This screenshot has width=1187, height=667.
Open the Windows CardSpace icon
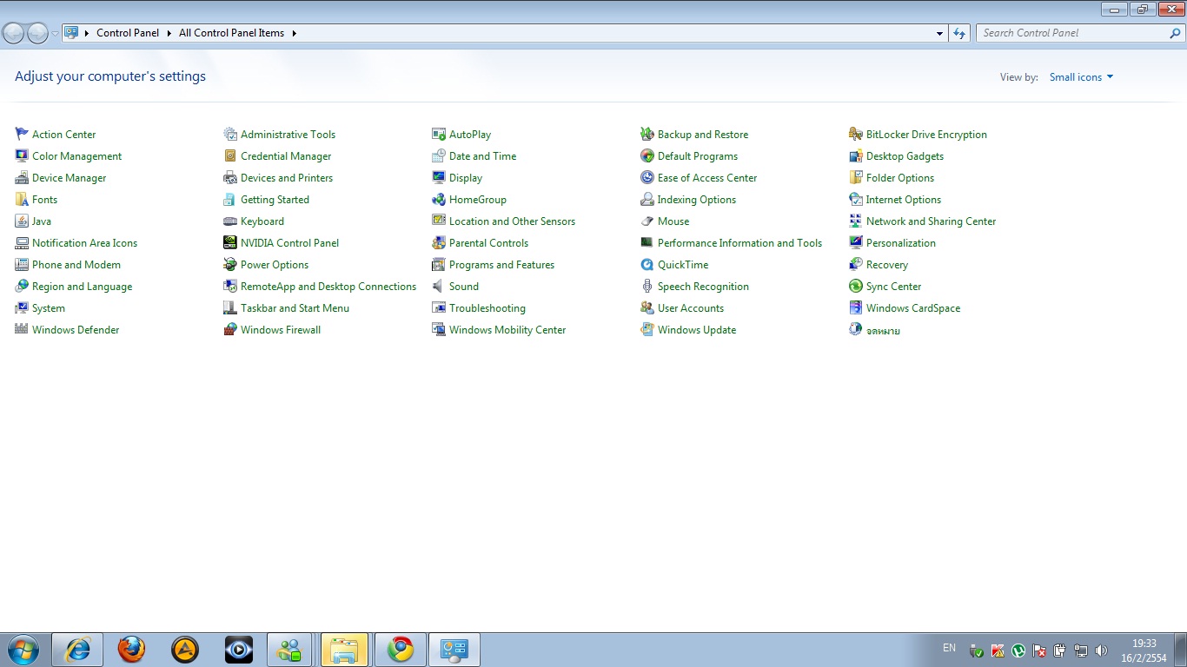click(x=856, y=307)
